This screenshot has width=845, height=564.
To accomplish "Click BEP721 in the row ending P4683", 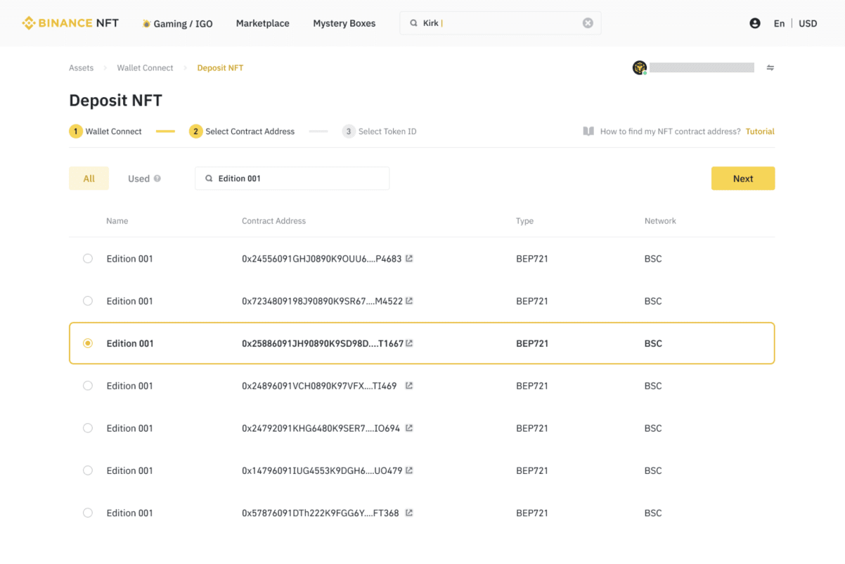I will click(x=532, y=259).
